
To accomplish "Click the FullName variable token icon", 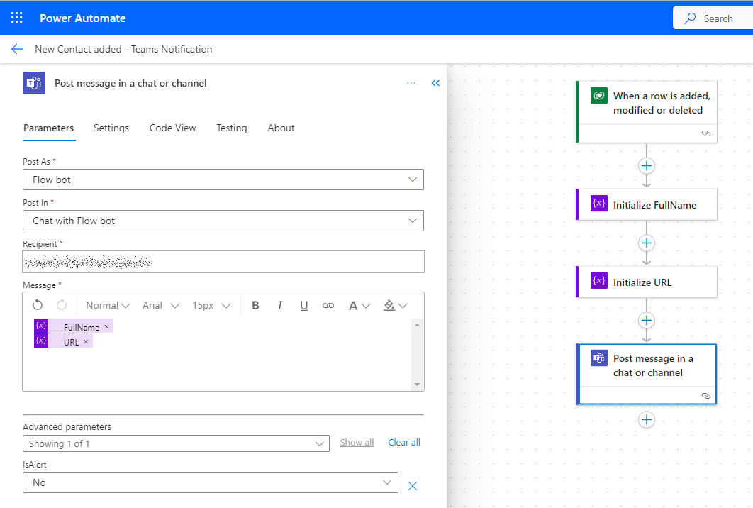I will [x=41, y=326].
